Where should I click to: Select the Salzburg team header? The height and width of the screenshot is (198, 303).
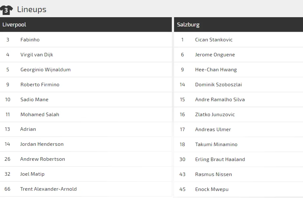click(188, 25)
